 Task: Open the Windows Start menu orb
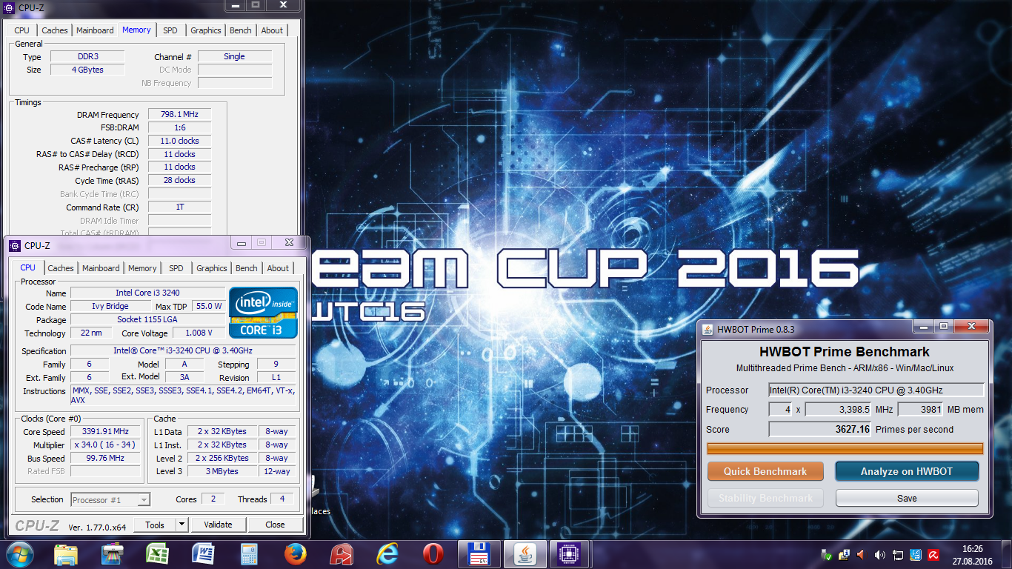(x=19, y=554)
